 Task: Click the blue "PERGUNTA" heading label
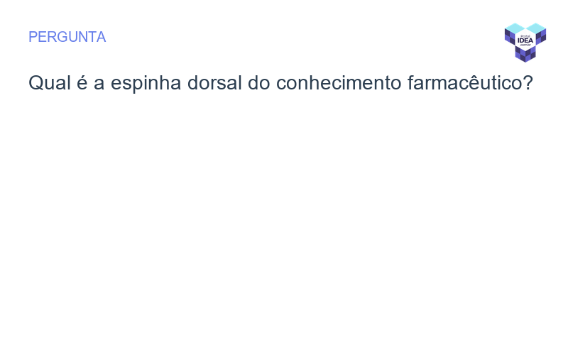[x=67, y=37]
